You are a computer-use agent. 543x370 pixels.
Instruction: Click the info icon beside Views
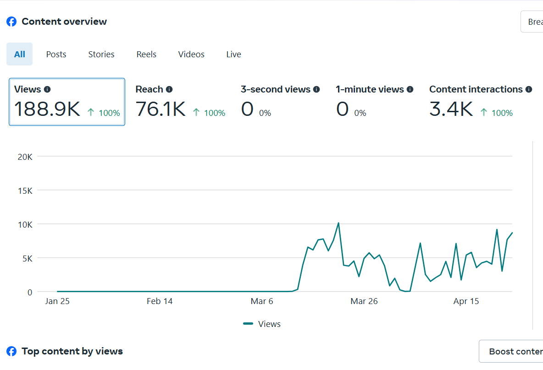point(47,90)
